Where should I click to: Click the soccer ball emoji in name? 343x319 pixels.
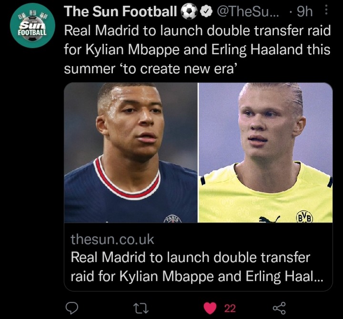tap(189, 11)
